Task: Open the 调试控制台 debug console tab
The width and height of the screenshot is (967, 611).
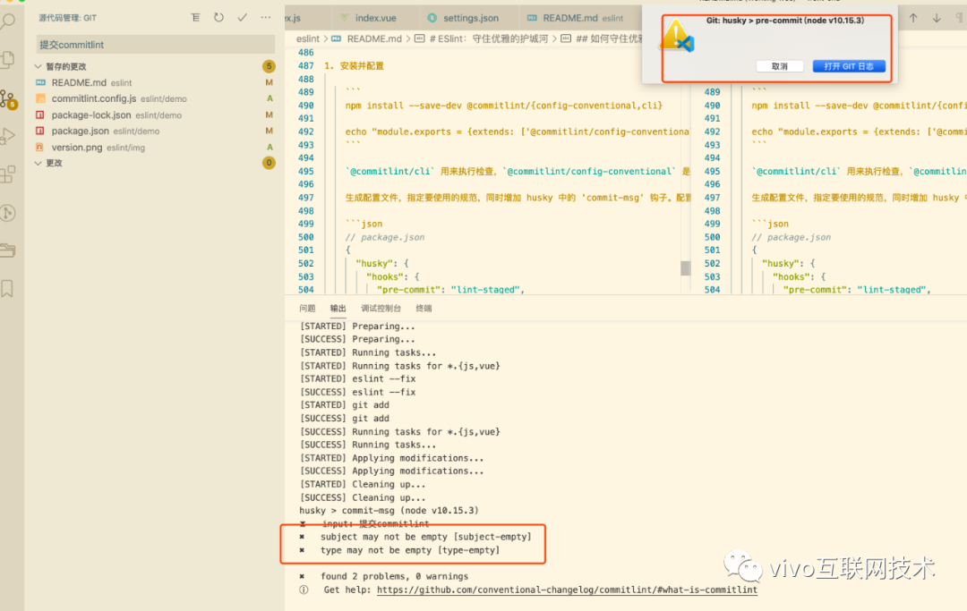Action: [x=381, y=308]
